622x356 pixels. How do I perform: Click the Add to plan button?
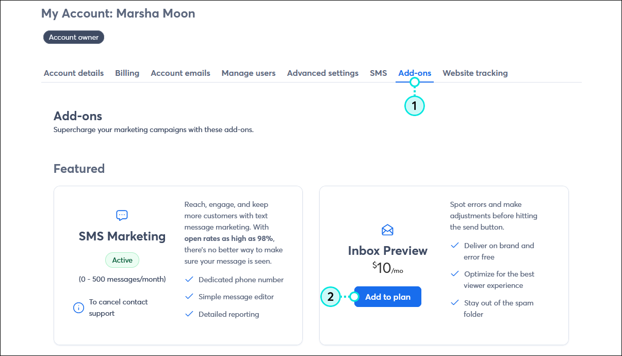coord(387,297)
